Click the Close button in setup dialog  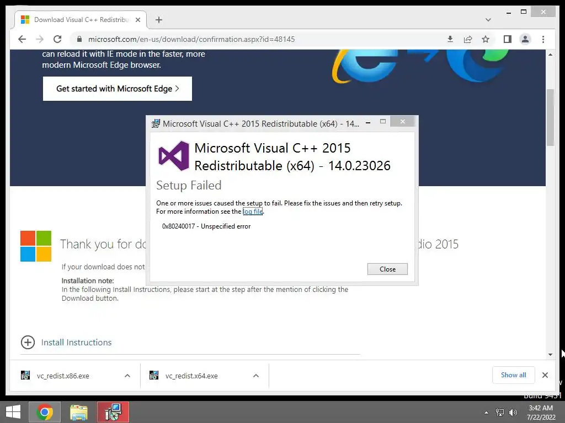coord(387,269)
